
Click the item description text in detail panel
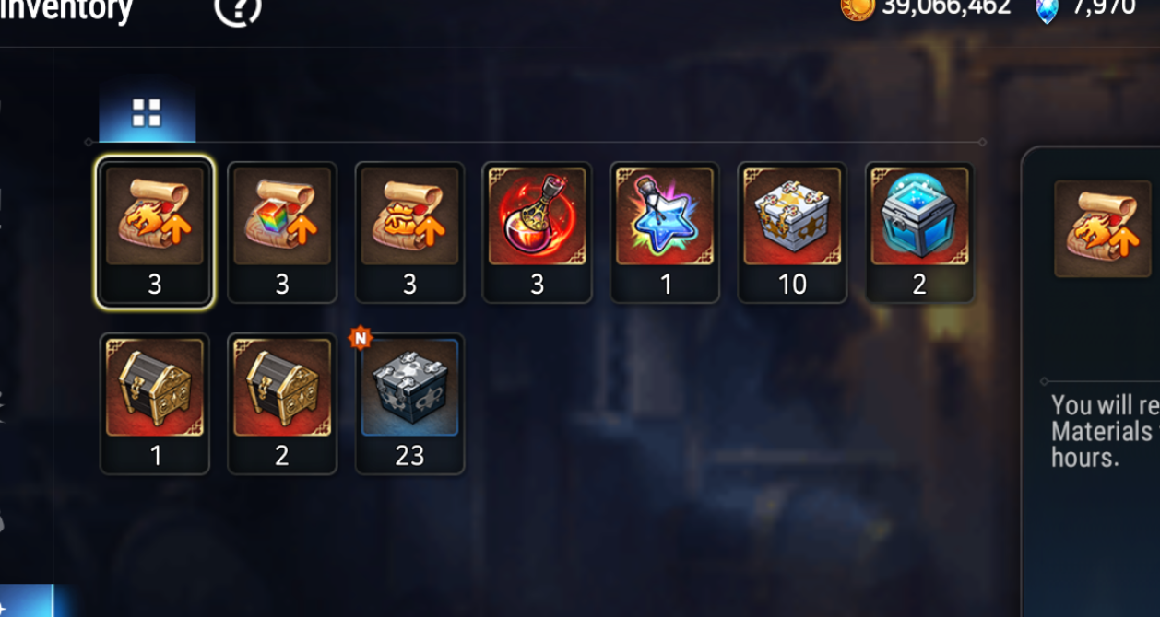[x=1105, y=431]
